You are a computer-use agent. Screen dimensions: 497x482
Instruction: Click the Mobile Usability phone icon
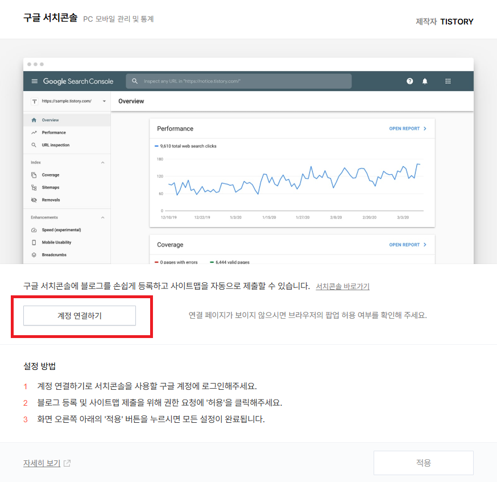tap(34, 242)
